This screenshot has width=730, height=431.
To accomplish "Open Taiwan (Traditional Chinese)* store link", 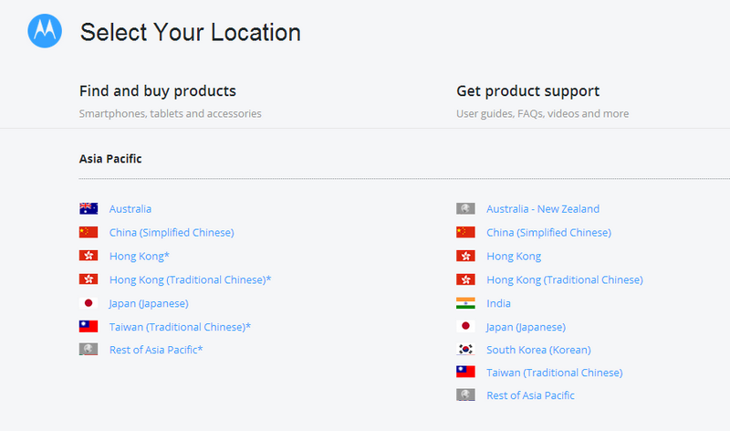I will [180, 327].
